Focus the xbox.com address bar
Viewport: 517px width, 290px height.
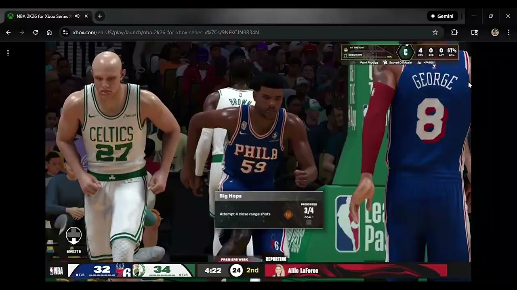click(250, 32)
